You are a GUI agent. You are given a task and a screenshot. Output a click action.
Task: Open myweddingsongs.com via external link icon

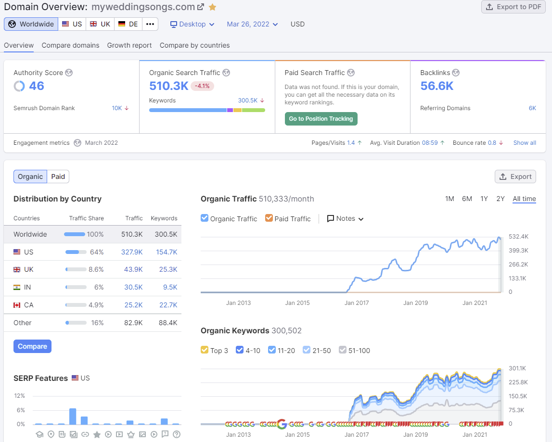(201, 7)
